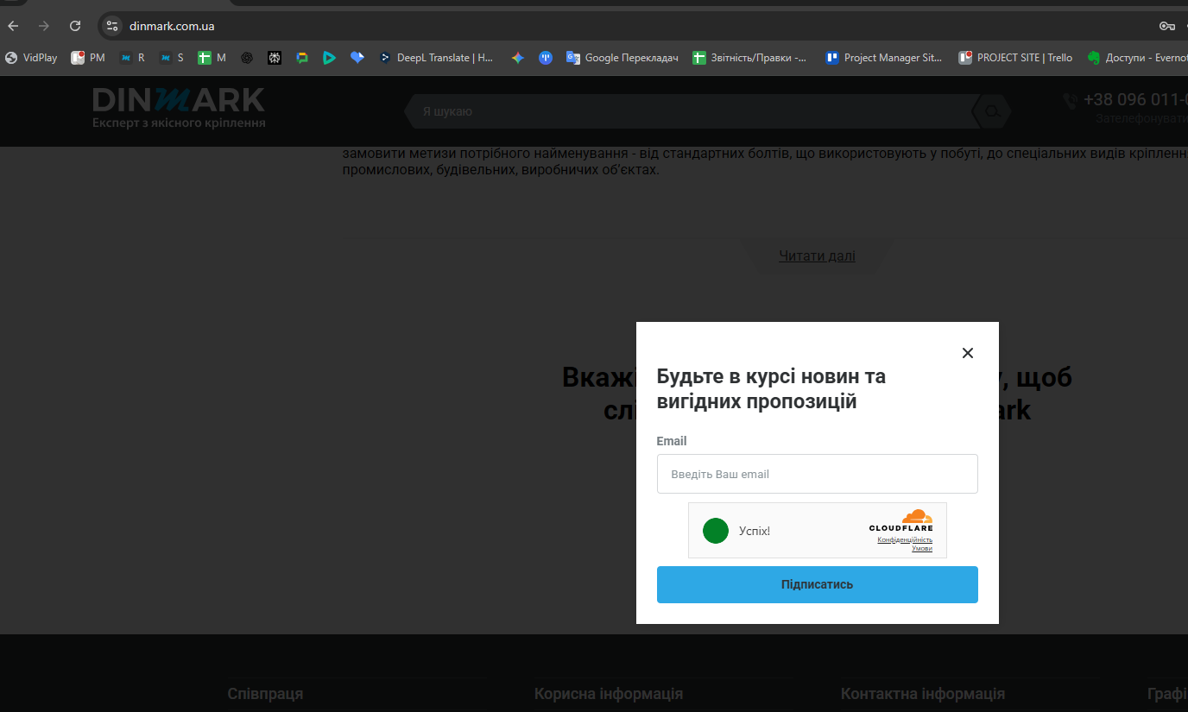The height and width of the screenshot is (712, 1188).
Task: Click the blue Підписатись button
Action: [817, 584]
